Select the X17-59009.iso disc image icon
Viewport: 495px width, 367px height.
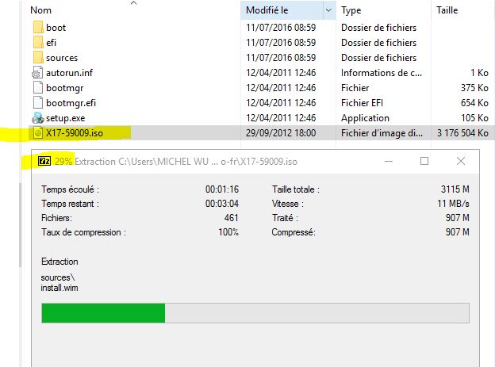tap(38, 133)
